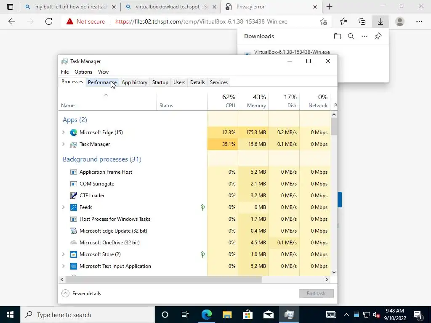Add page to favorites star icon
This screenshot has height=323, width=431.
[324, 21]
